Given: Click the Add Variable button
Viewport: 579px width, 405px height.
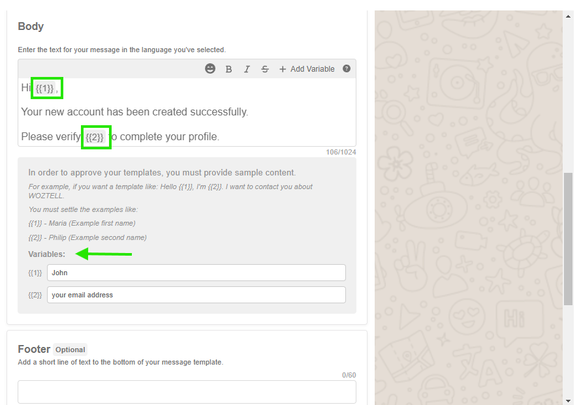Looking at the screenshot, I should coord(307,69).
